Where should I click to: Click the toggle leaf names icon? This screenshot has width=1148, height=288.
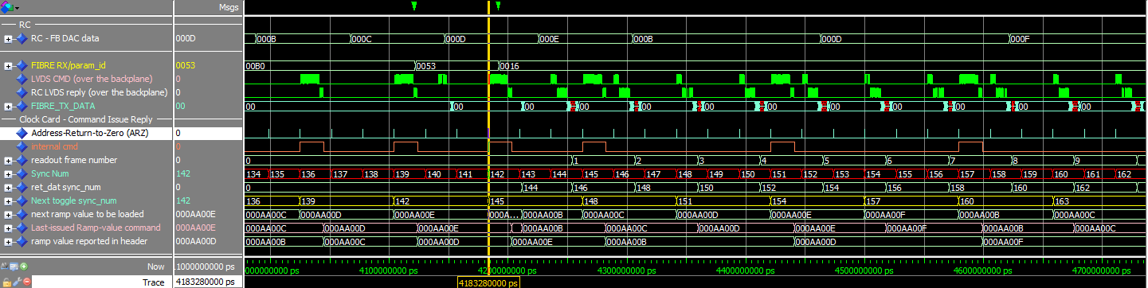coord(5,267)
